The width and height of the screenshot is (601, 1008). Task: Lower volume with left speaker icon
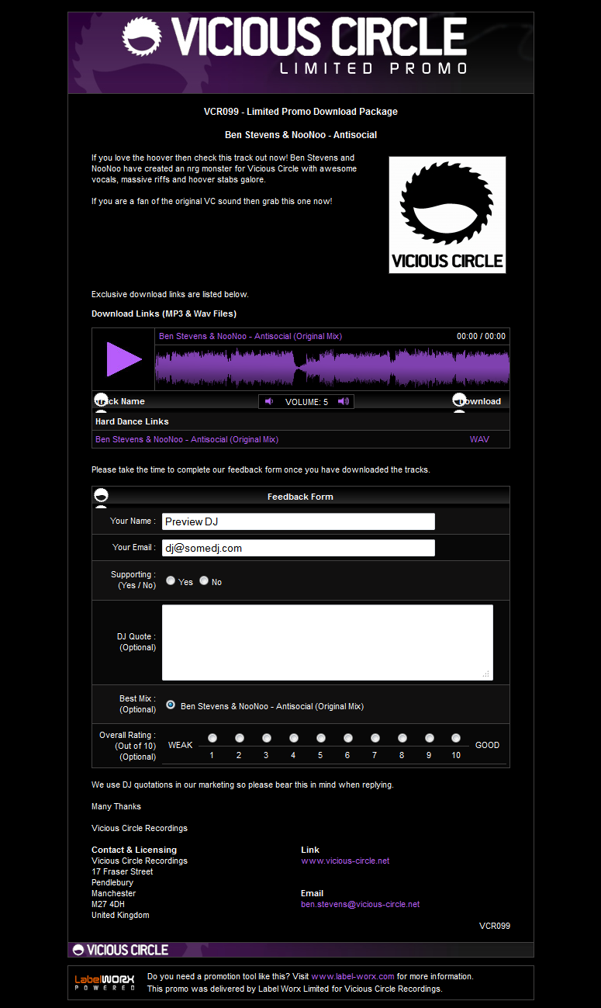[269, 401]
